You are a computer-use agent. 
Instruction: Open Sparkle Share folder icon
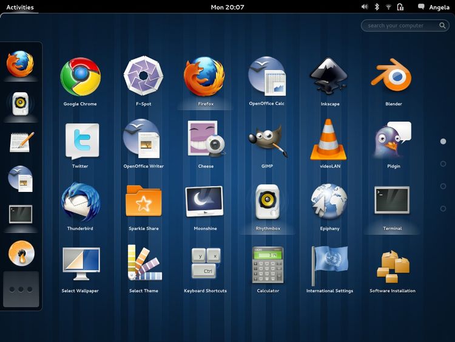(144, 202)
